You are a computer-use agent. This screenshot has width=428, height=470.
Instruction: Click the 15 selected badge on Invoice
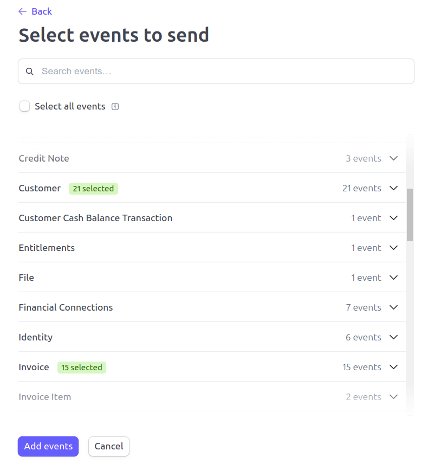coord(82,368)
